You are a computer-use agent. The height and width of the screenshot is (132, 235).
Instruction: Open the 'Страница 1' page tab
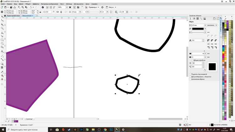(29, 119)
